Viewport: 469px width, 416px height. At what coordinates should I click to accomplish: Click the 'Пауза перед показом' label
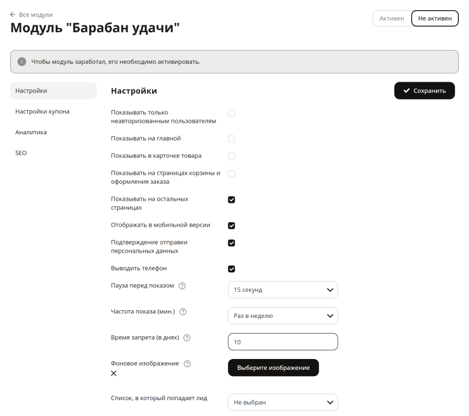tap(143, 286)
